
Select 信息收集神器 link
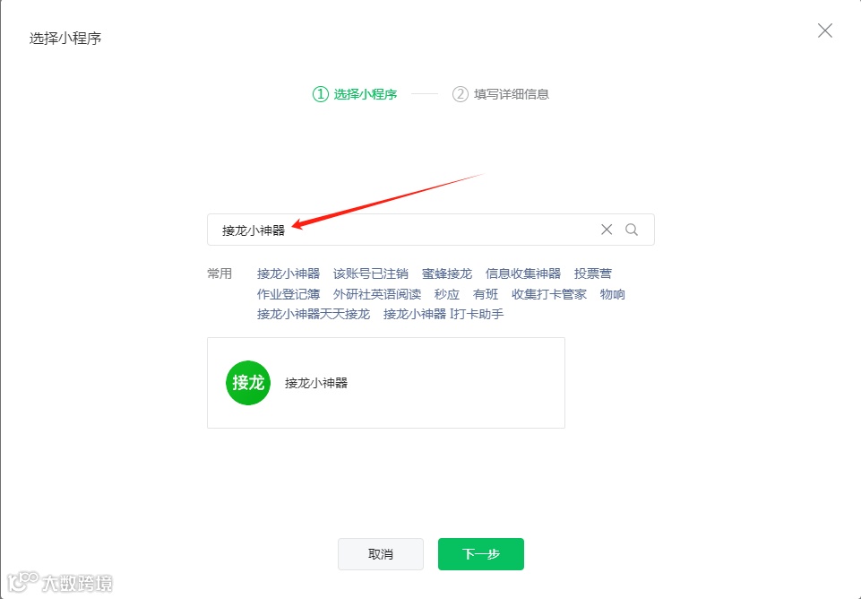coord(523,273)
